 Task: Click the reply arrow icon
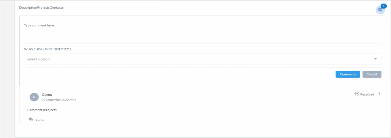coord(31,119)
